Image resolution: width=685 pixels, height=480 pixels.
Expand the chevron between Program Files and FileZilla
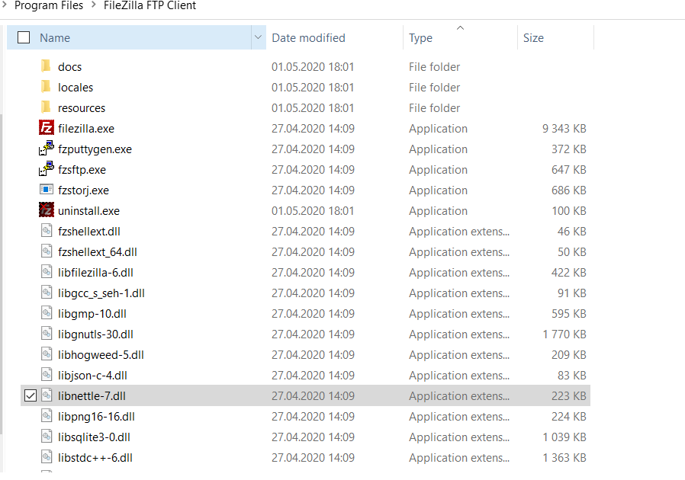click(x=94, y=5)
